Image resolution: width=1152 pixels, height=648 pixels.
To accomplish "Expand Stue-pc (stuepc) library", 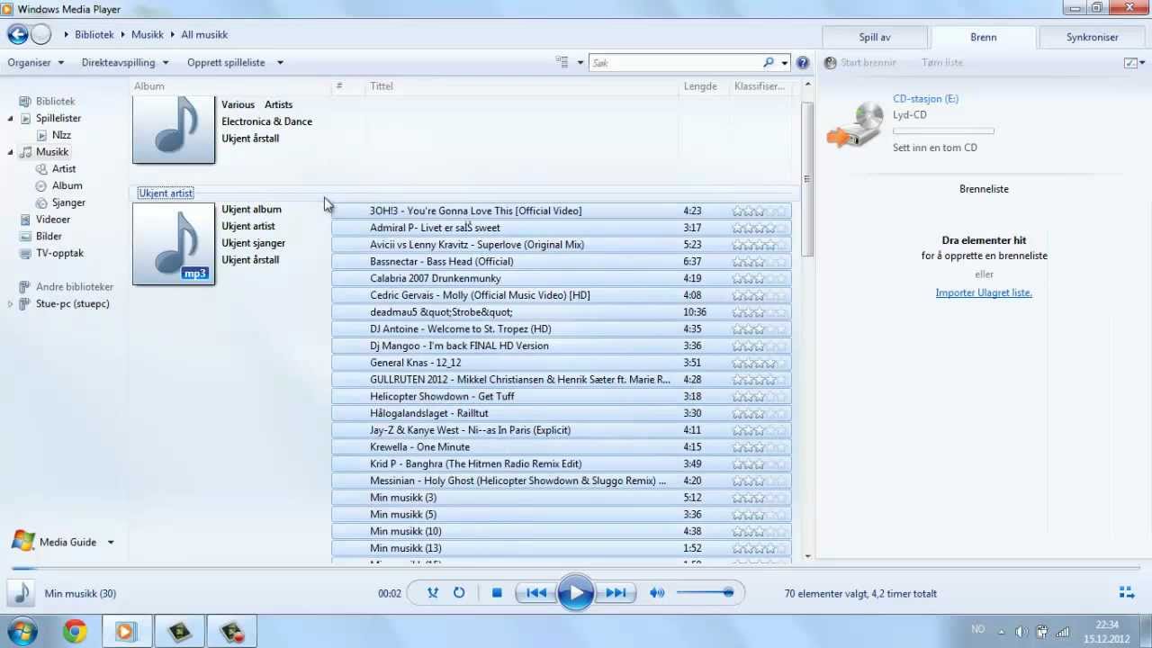I will tap(11, 304).
